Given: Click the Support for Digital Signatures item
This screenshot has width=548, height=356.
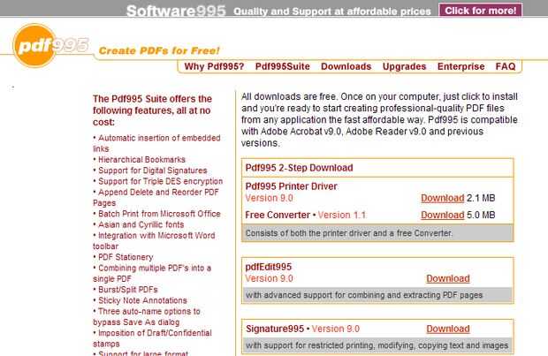Looking at the screenshot, I should point(150,170).
